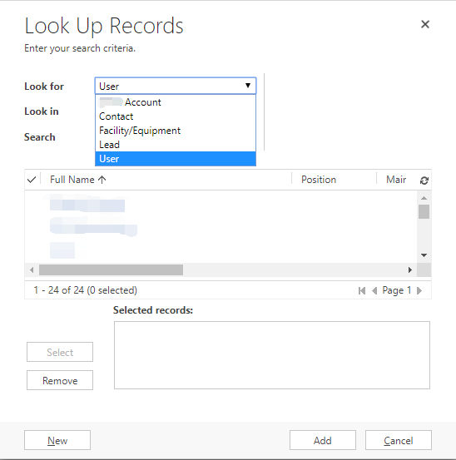456x460 pixels.
Task: Click the Full Name sort arrow
Action: click(102, 180)
